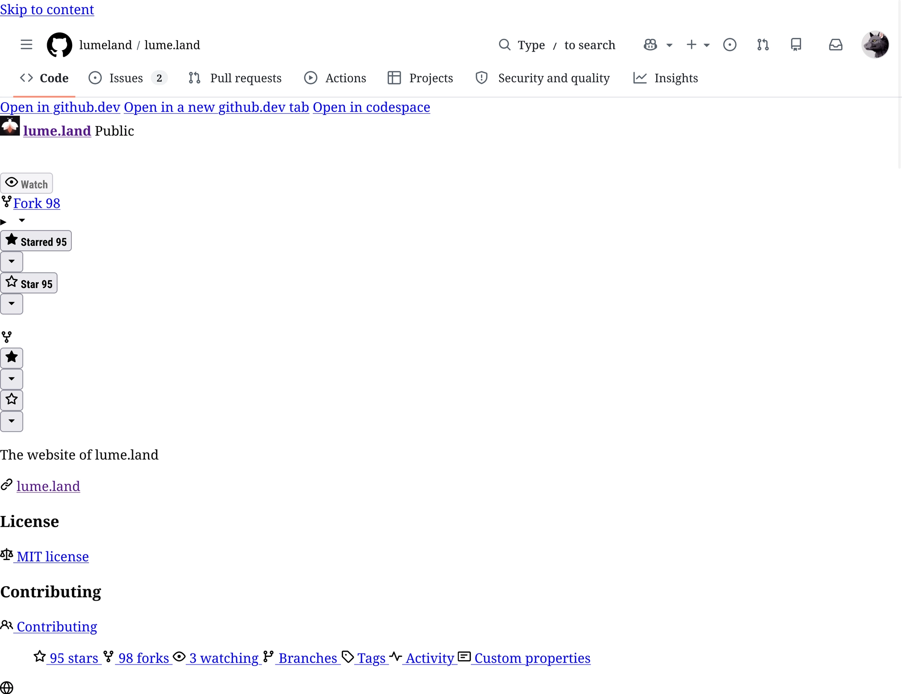Follow the Skip to content link
Image resolution: width=902 pixels, height=694 pixels.
tap(47, 9)
